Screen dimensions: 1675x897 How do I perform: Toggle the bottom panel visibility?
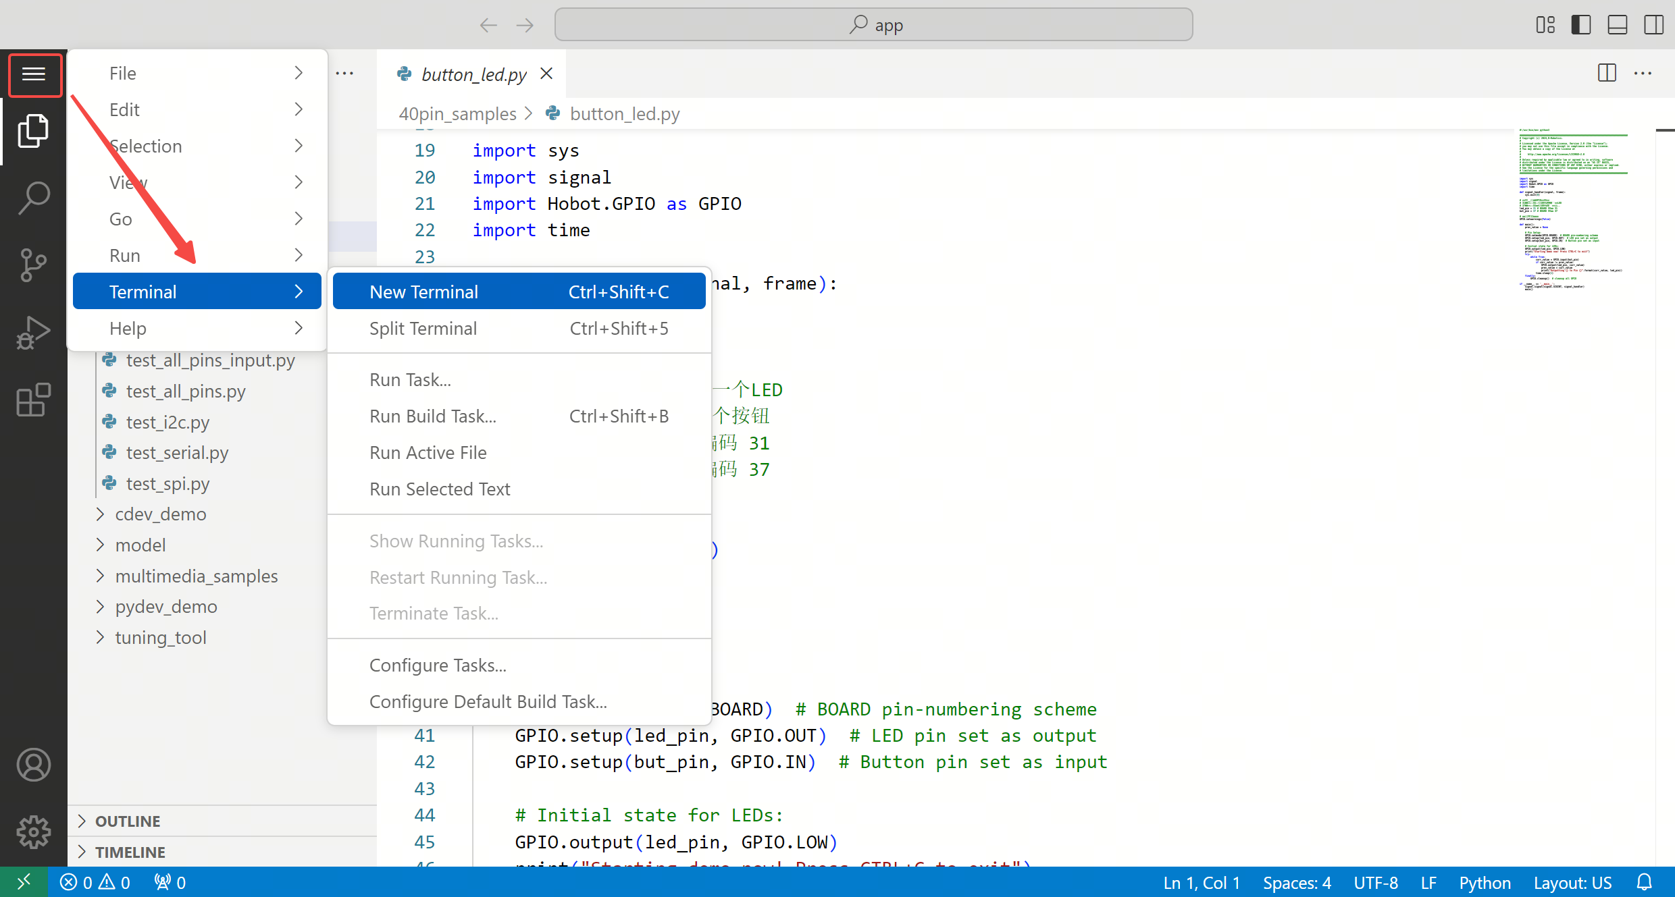[x=1617, y=24]
